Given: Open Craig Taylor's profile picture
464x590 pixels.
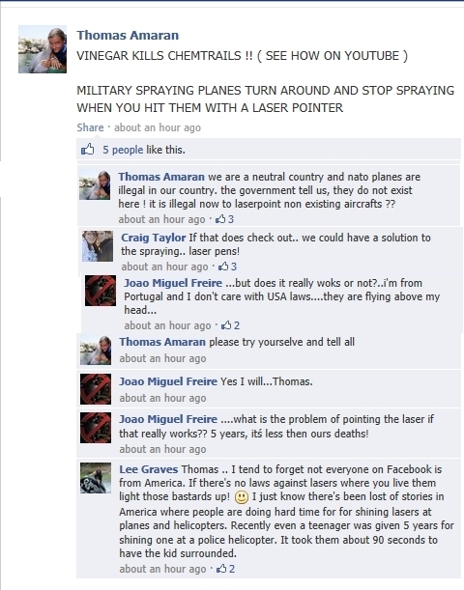Looking at the screenshot, I should [98, 246].
